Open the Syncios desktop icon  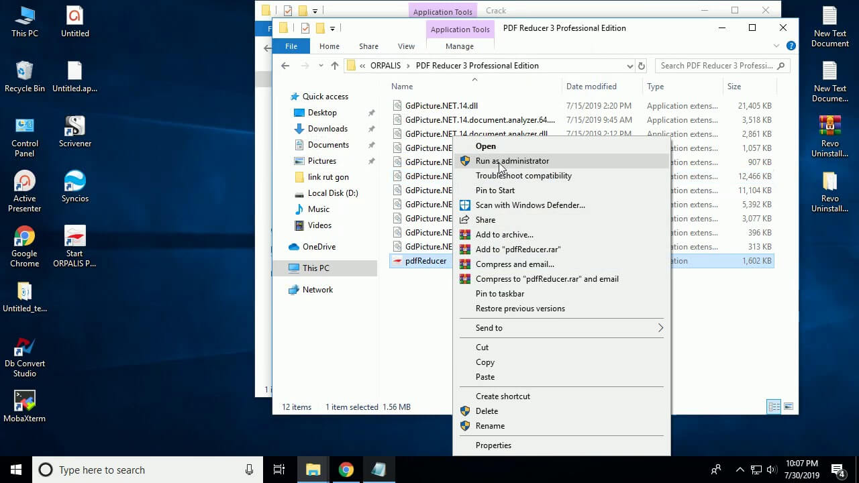point(74,186)
